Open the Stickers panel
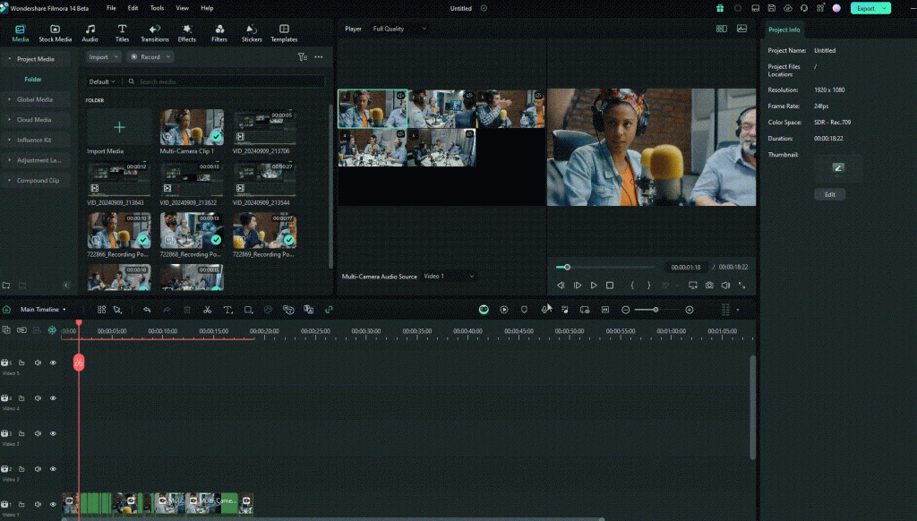917x521 pixels. (252, 33)
